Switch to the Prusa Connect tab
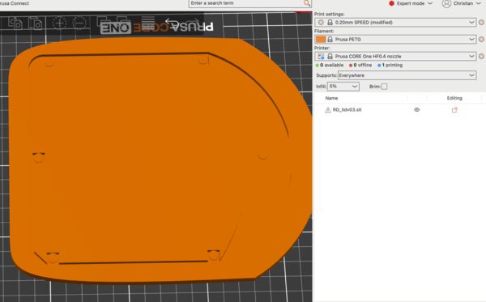This screenshot has height=302, width=486. point(15,3)
